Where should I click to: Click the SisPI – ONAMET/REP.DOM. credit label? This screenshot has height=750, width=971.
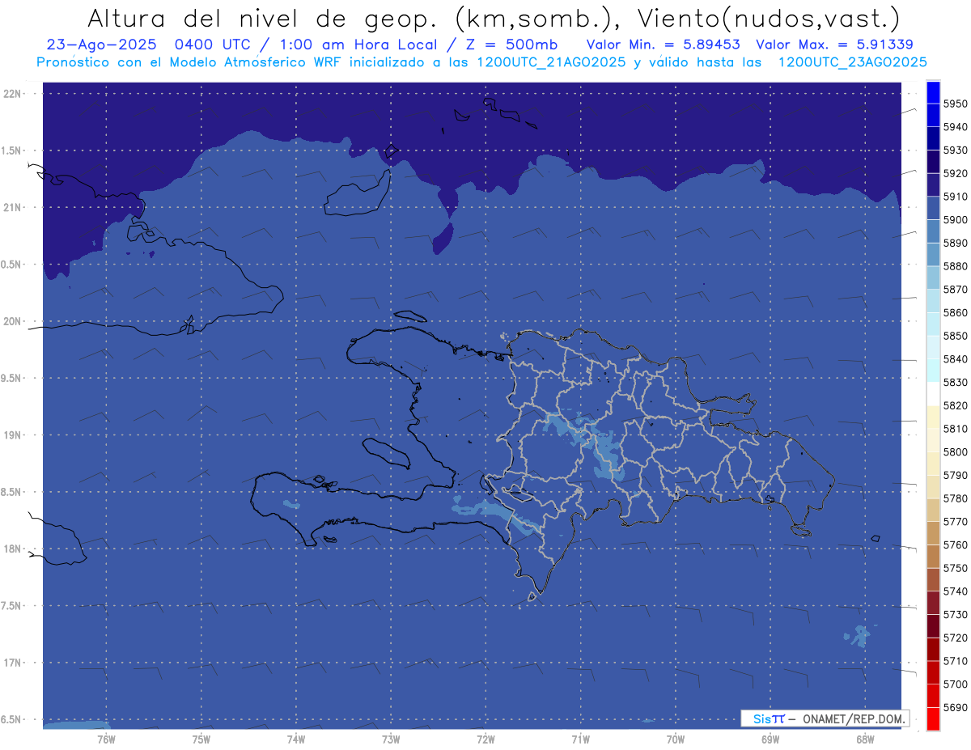tap(825, 718)
